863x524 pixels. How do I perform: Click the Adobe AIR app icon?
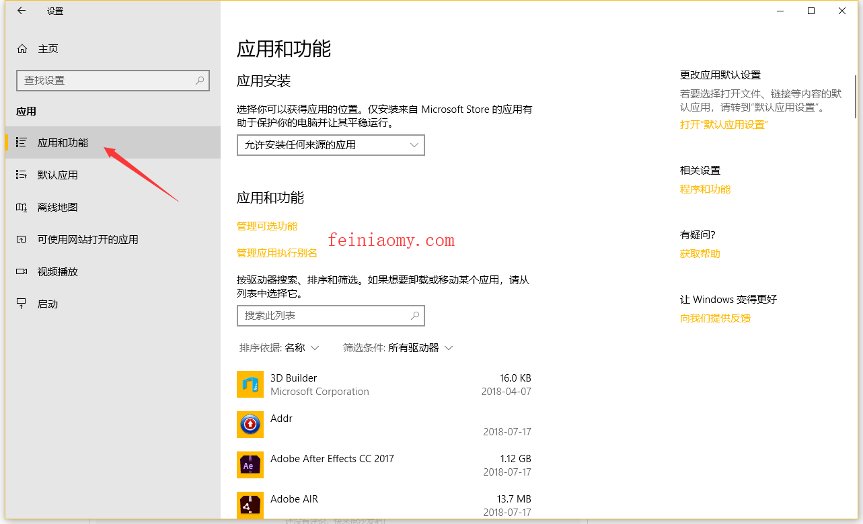[x=250, y=505]
